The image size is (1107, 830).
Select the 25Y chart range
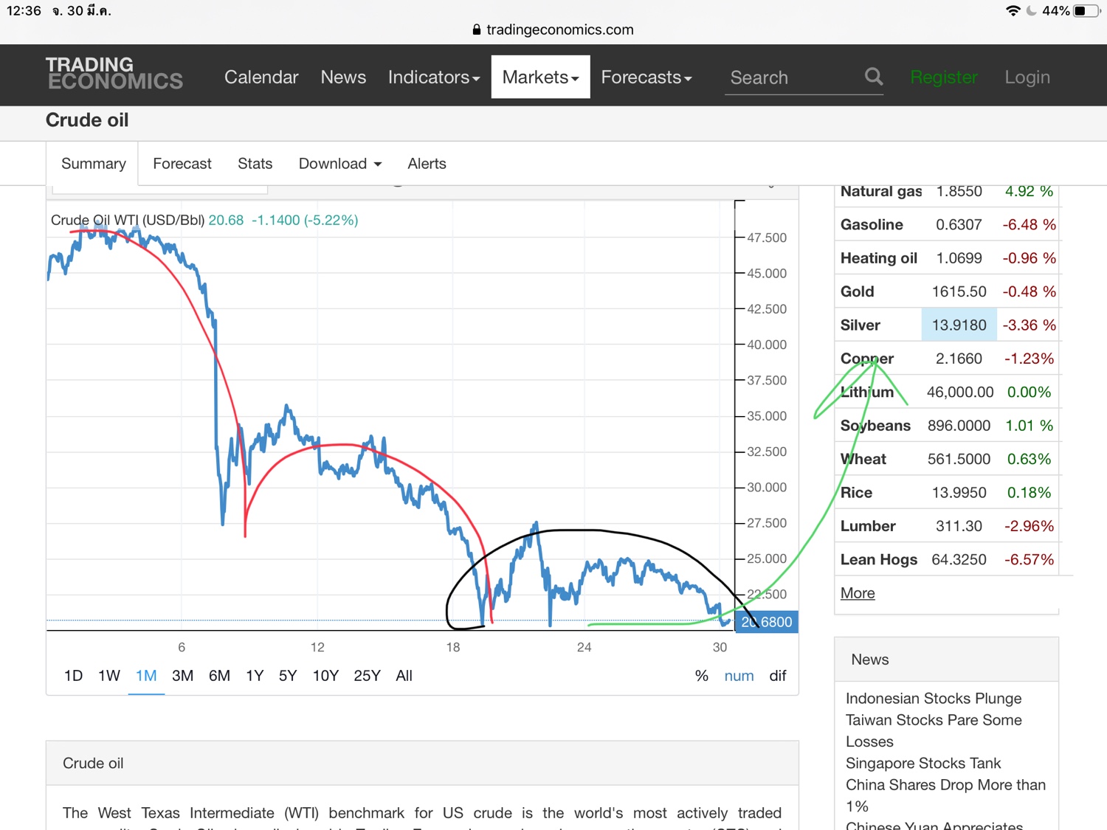click(367, 676)
